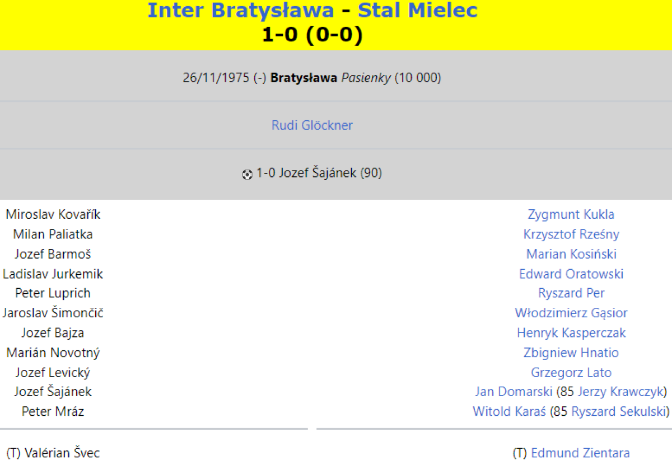Image resolution: width=672 pixels, height=460 pixels.
Task: Go to Marian Kosiński's profile
Action: click(x=571, y=254)
